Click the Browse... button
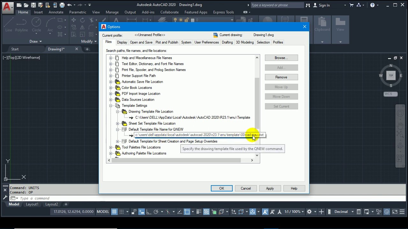The image size is (408, 229). tap(281, 58)
